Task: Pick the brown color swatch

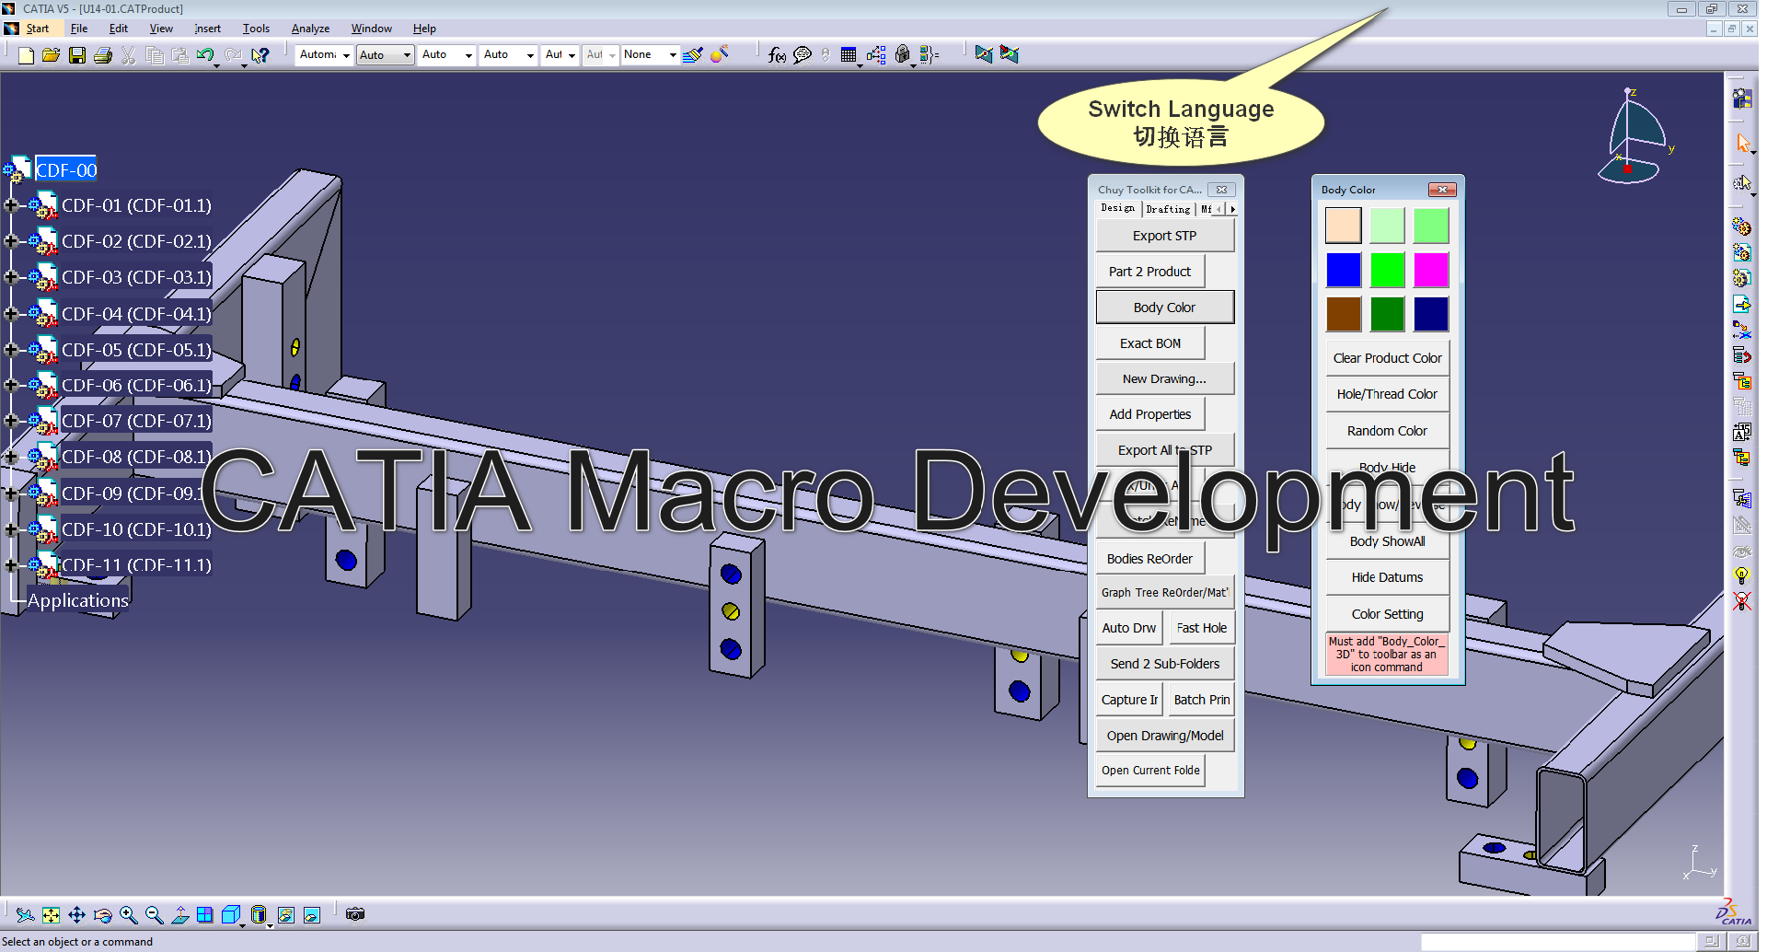Action: 1344,314
